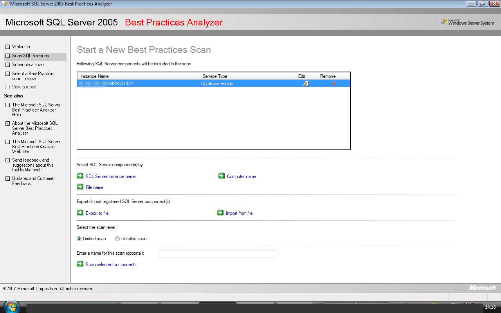Select the Detailed scan radio button

(x=117, y=239)
